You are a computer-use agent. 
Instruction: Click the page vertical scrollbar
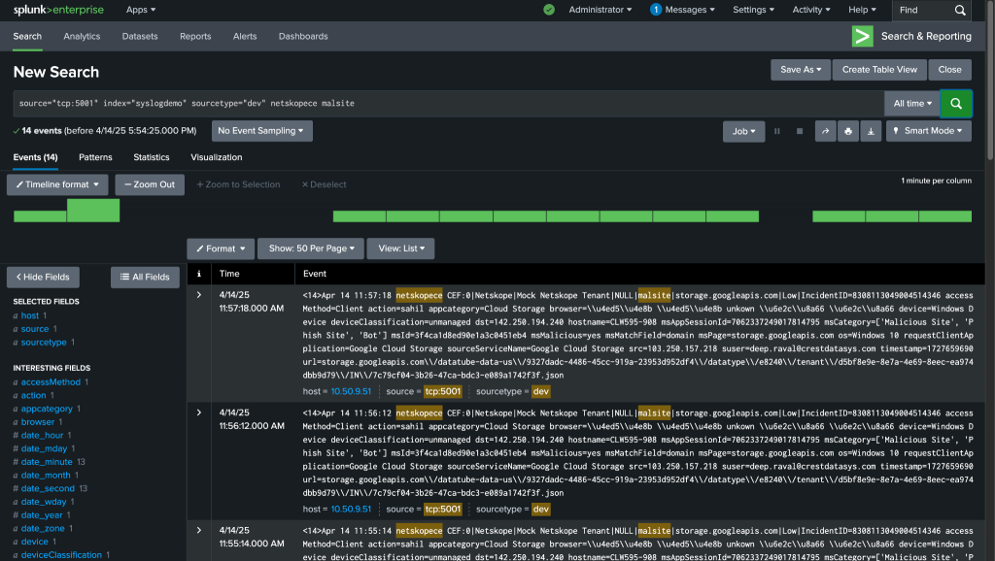tap(990, 80)
